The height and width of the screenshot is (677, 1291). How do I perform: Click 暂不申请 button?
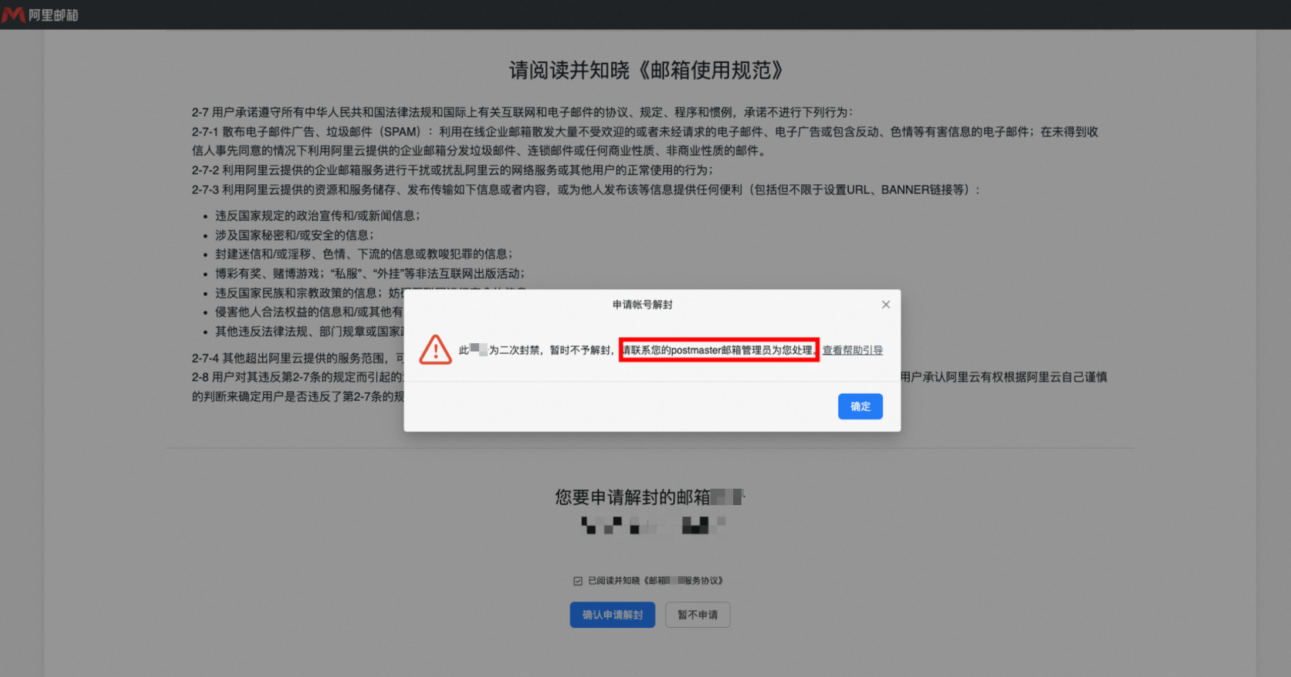coord(699,614)
